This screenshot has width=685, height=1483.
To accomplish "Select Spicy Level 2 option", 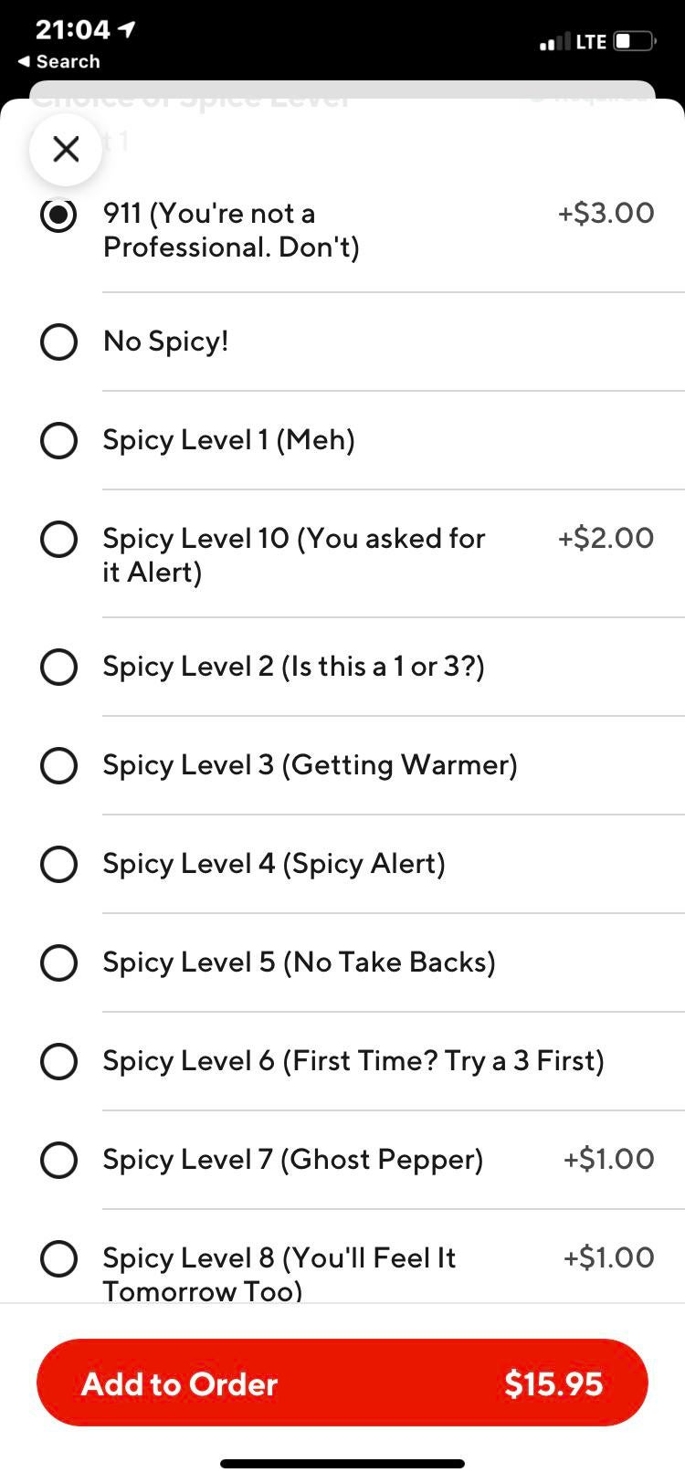I will pos(58,667).
